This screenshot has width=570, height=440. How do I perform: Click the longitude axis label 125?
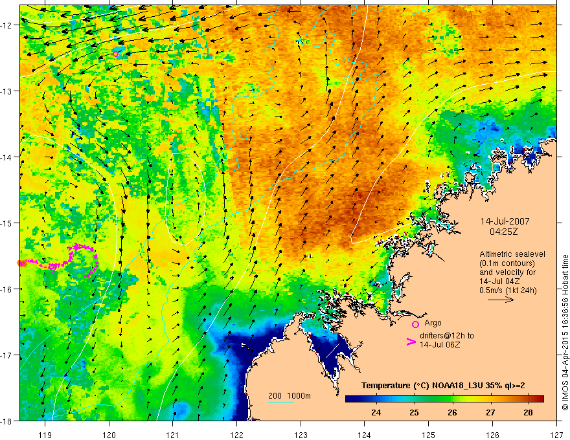429,435
